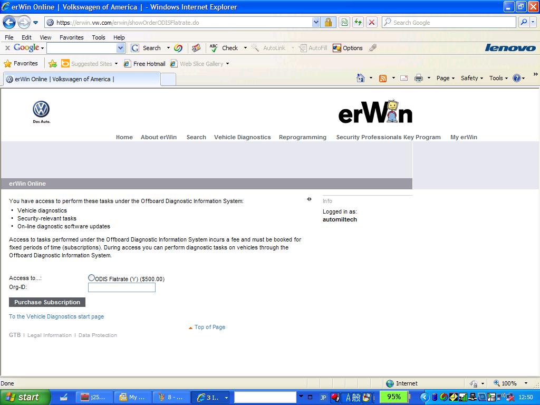This screenshot has height=405, width=540.
Task: Open the zoom level 100% dropdown
Action: coord(526,383)
